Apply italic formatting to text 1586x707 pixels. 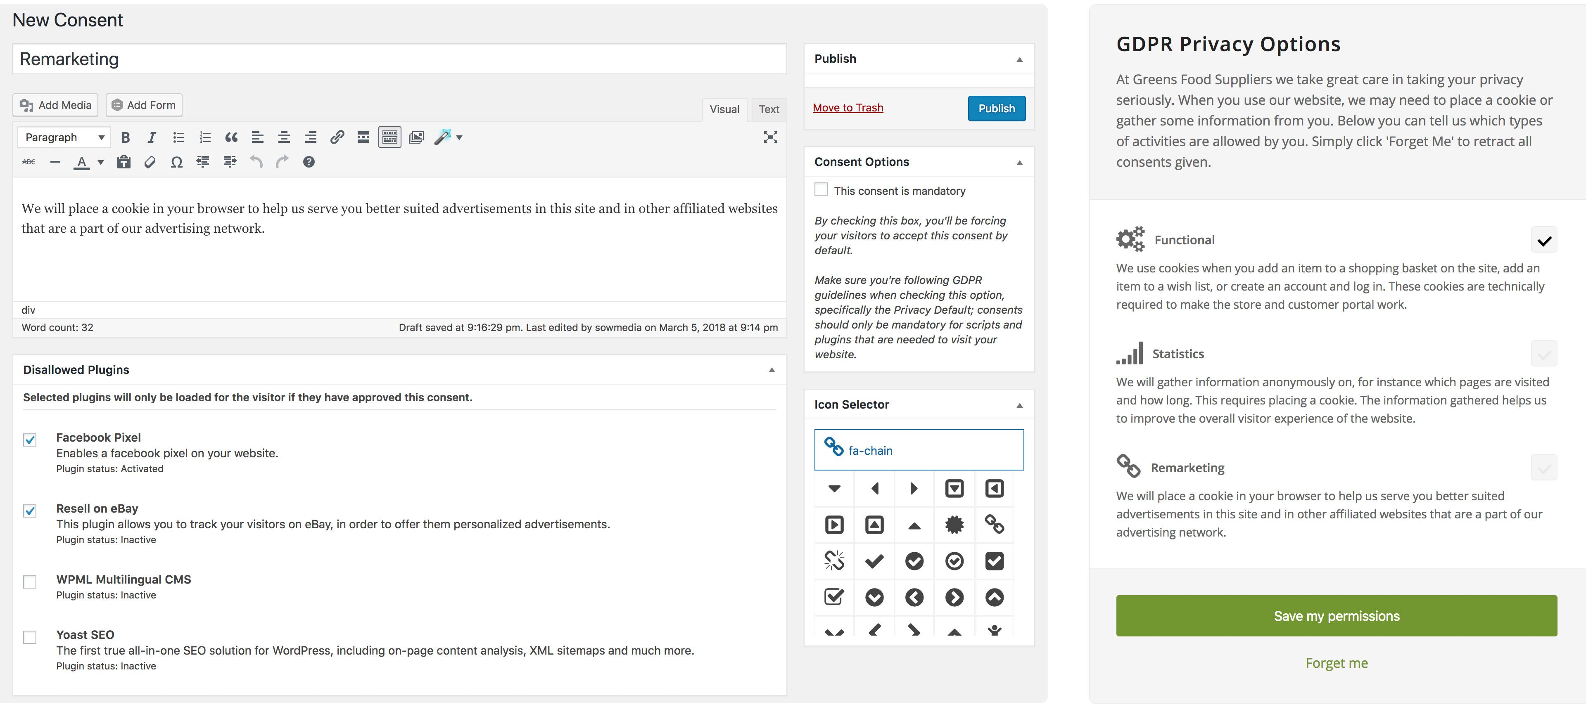[152, 137]
